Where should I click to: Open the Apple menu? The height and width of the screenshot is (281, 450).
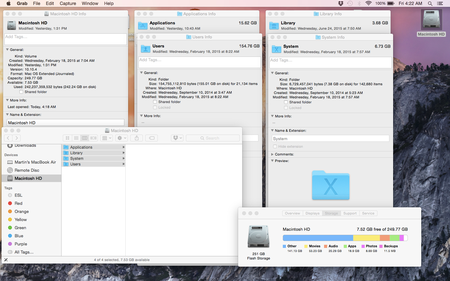[x=8, y=3]
